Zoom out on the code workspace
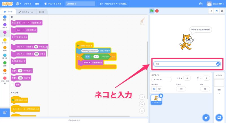The height and width of the screenshot is (123, 226). [142, 104]
